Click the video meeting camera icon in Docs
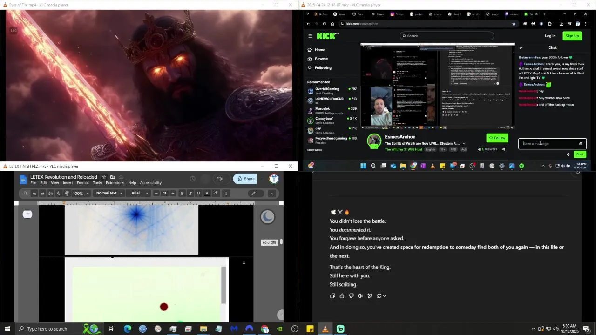The height and width of the screenshot is (335, 596). coord(220,179)
